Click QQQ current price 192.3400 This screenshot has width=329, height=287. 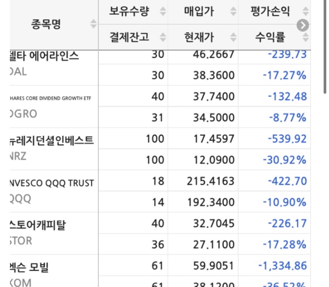211,202
